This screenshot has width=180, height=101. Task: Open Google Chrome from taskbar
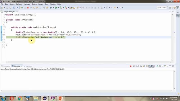(x=20, y=98)
